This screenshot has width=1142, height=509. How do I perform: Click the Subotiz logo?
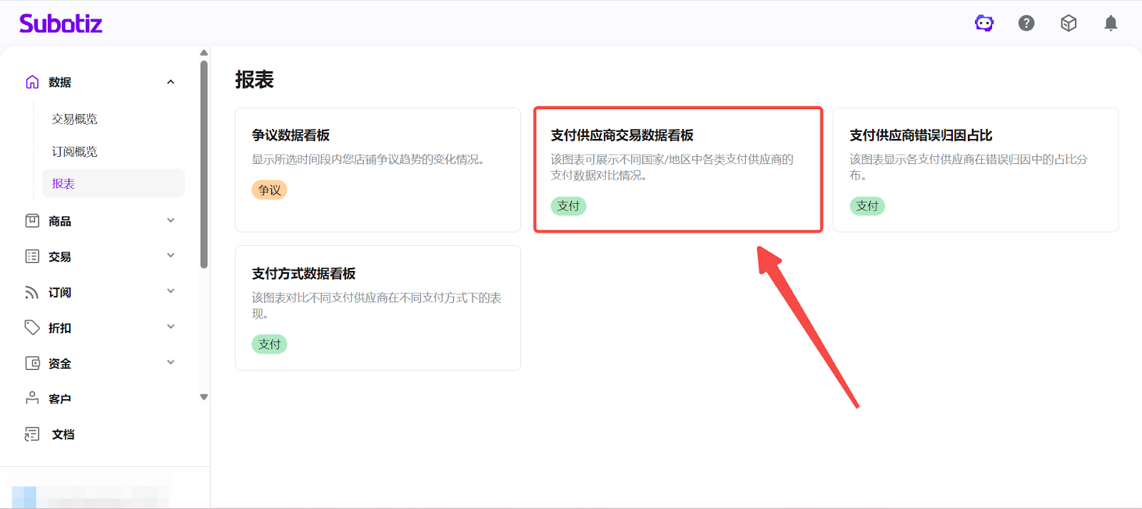[x=61, y=24]
